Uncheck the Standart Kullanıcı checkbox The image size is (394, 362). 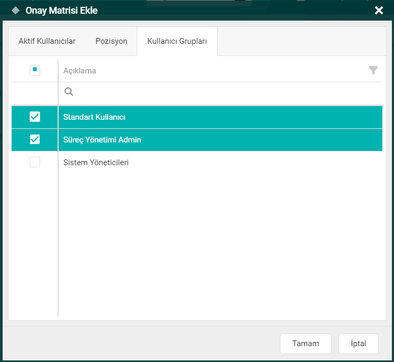click(35, 117)
